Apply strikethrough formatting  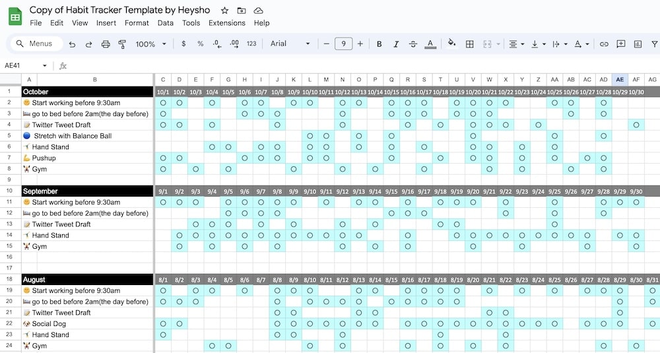(413, 44)
